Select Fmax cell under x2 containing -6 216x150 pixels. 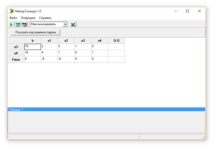click(x=66, y=60)
